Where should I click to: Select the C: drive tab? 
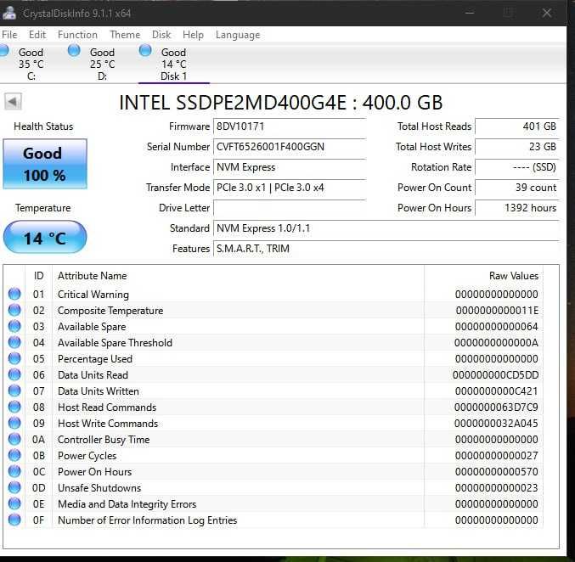(x=31, y=65)
